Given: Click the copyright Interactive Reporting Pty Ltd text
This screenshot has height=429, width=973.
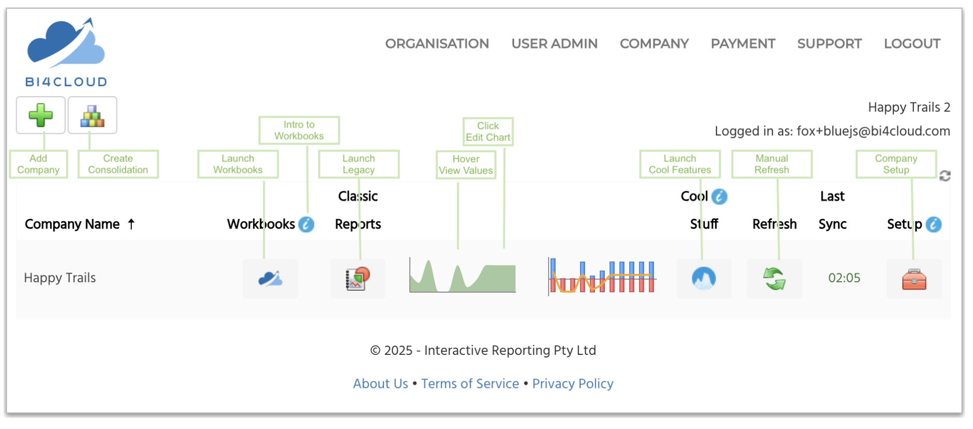Looking at the screenshot, I should (483, 350).
